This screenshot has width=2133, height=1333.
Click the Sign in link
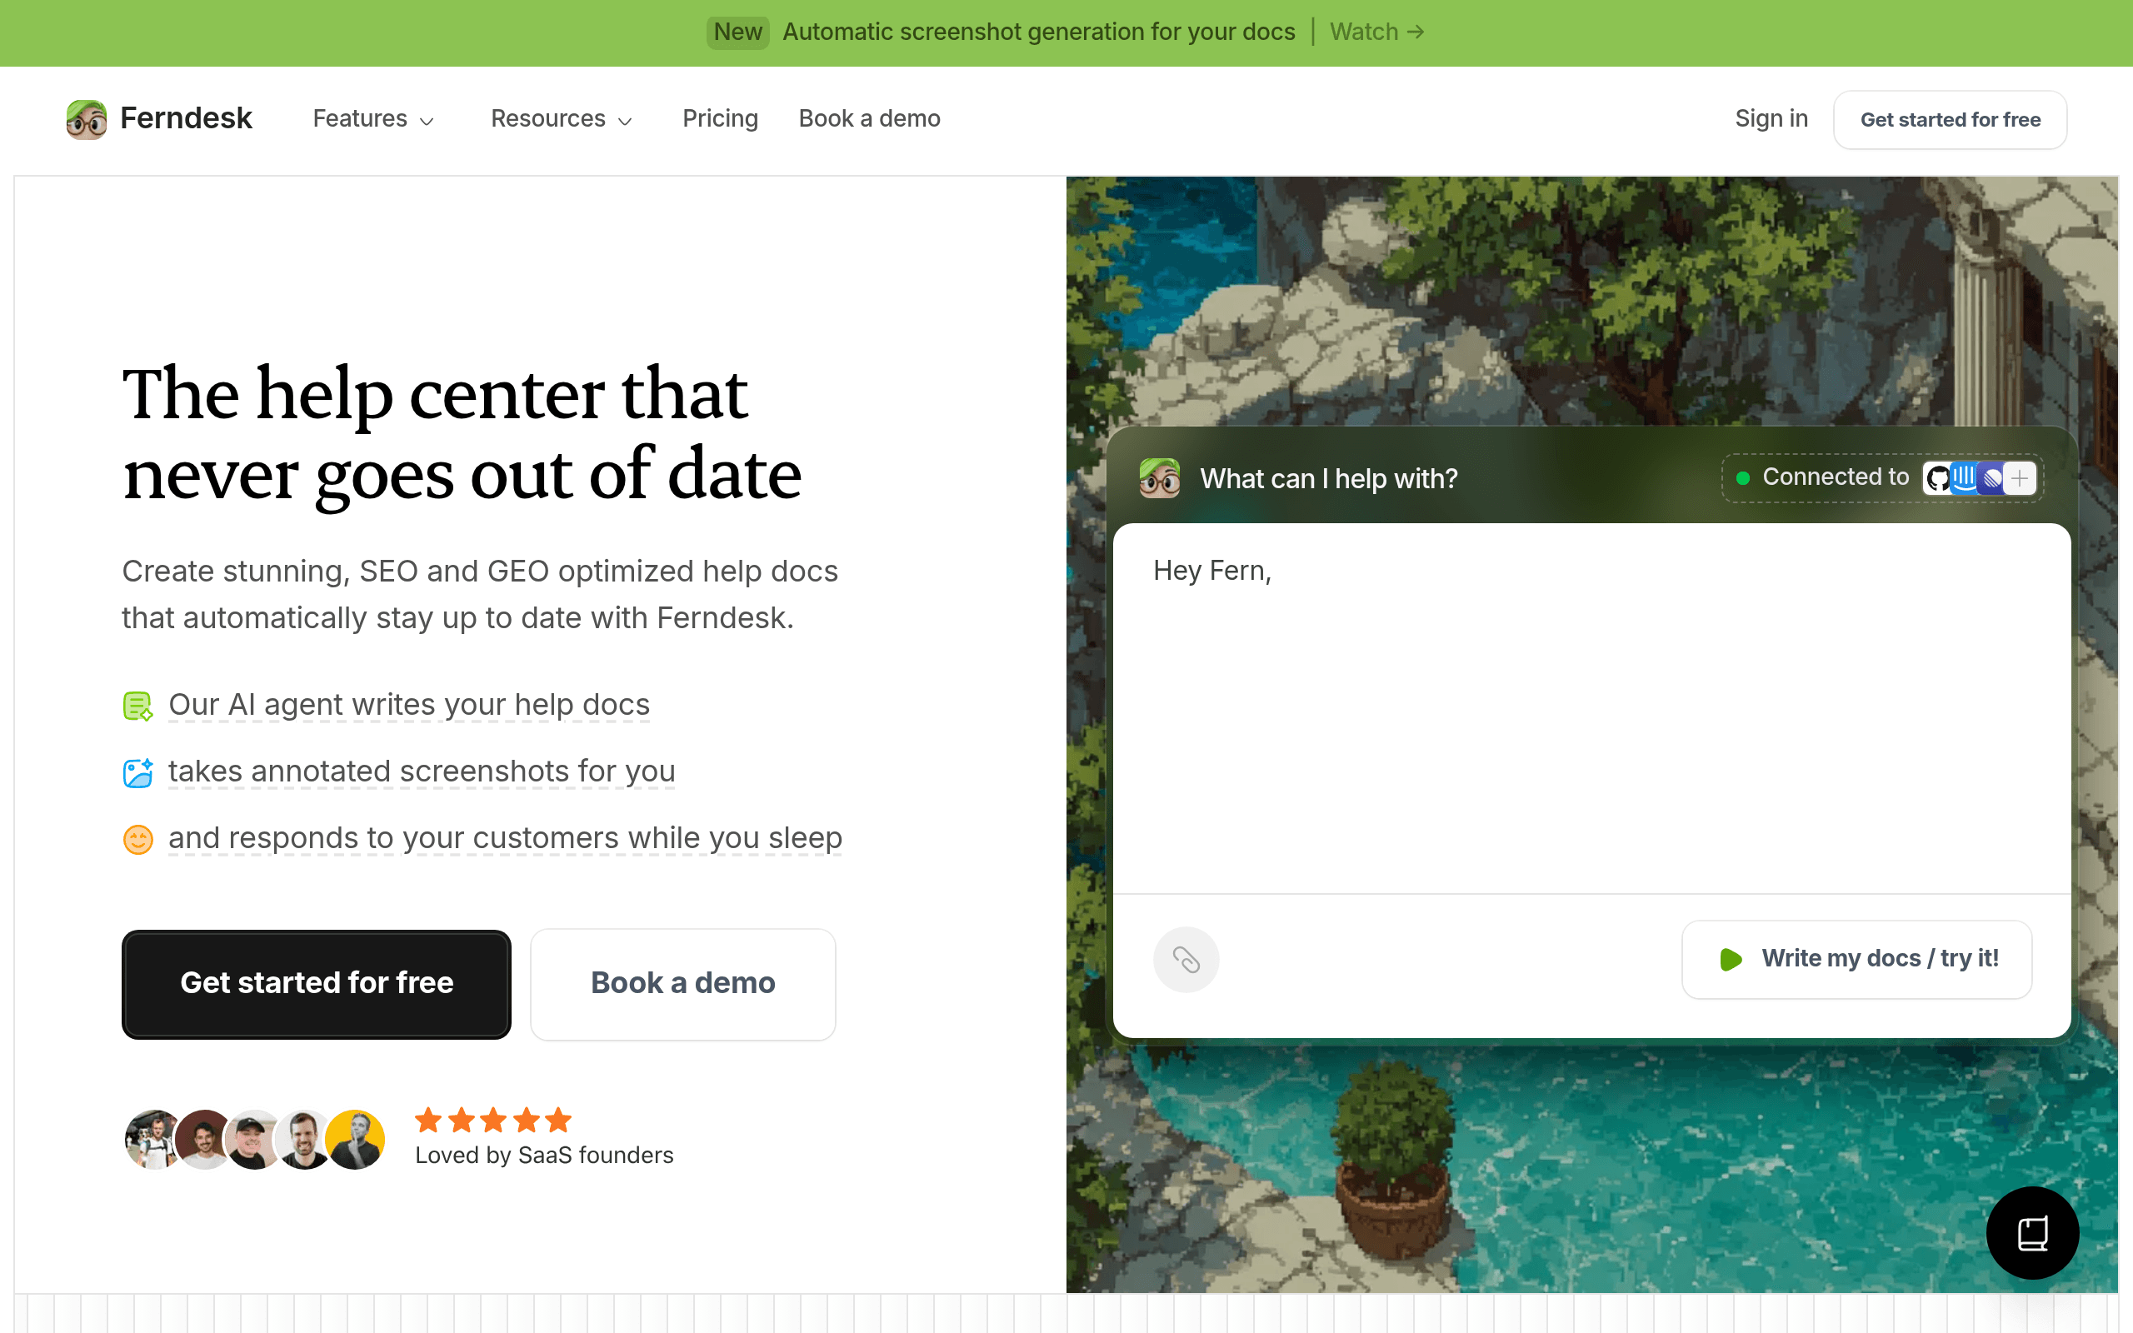pyautogui.click(x=1771, y=119)
